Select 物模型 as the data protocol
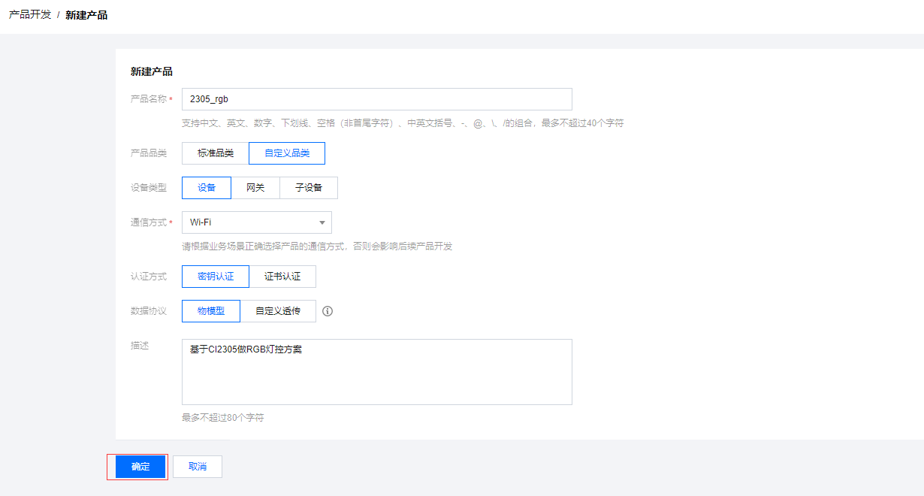Viewport: 924px width, 496px height. coord(211,311)
